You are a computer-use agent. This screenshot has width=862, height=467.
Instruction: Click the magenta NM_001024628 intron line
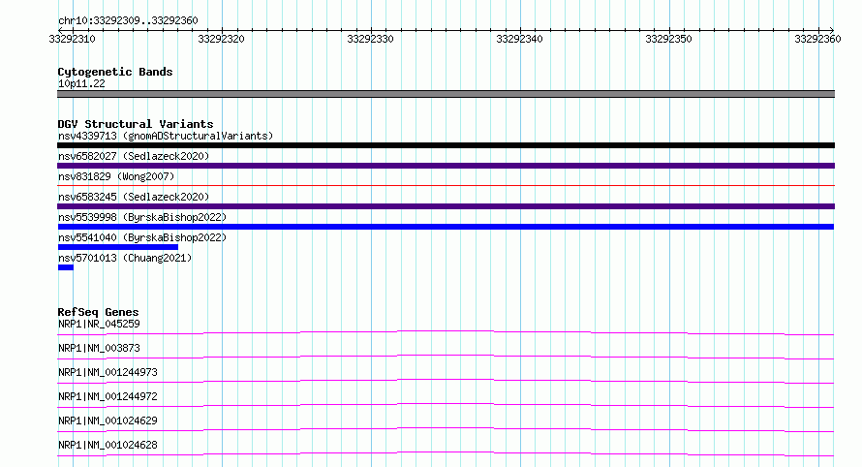click(x=446, y=452)
